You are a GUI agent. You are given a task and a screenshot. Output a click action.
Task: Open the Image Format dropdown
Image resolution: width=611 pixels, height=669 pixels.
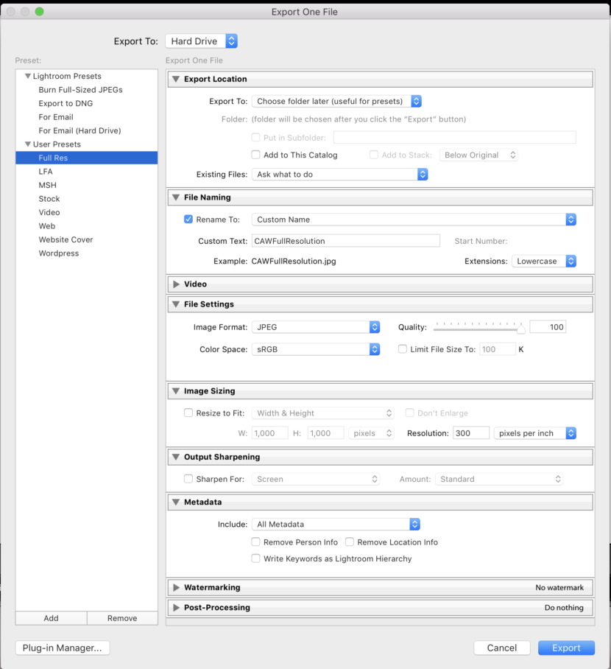pyautogui.click(x=316, y=326)
